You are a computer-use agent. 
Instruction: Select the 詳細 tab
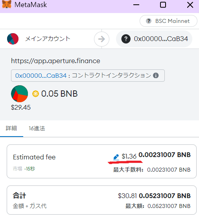coord(11,128)
